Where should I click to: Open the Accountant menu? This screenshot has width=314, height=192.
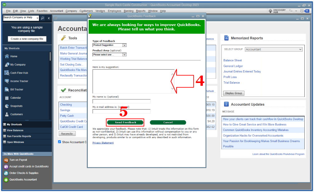tap(56, 11)
